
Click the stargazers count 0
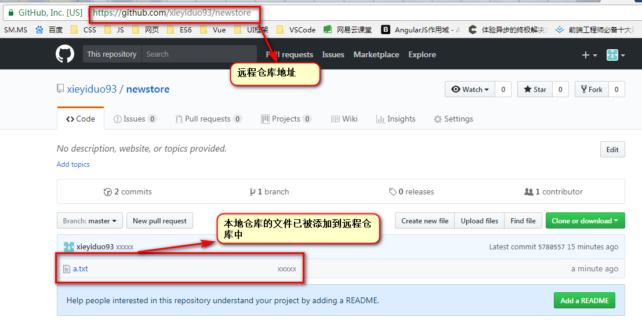[x=561, y=90]
